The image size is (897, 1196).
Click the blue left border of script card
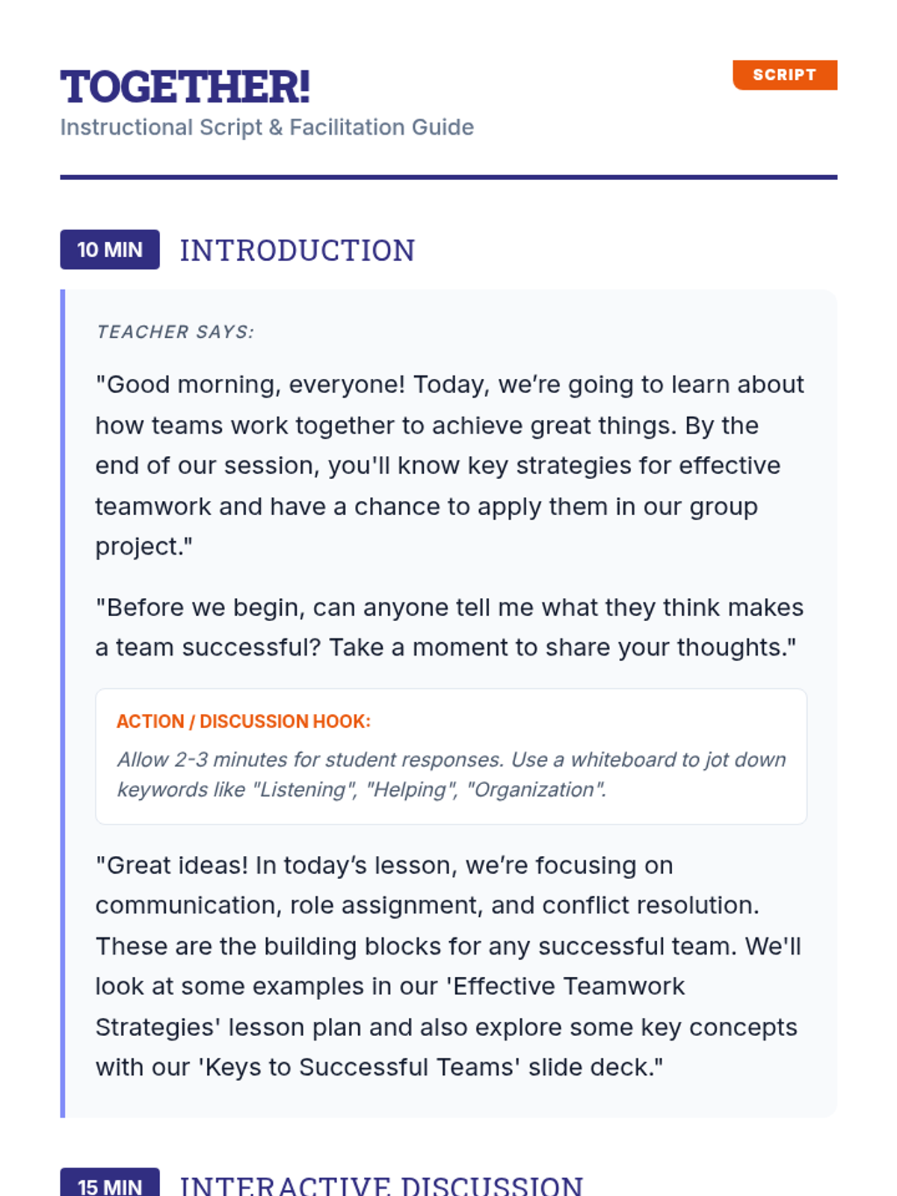(x=63, y=703)
